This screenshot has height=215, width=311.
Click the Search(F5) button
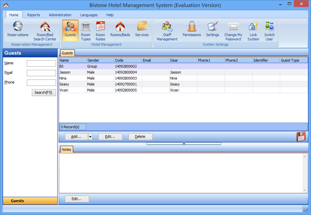pyautogui.click(x=44, y=93)
